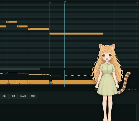Image resolution: width=139 pixels, height=121 pixels.
Task: Click the horizontal piano roll scrollbar
Action: pos(20,69)
